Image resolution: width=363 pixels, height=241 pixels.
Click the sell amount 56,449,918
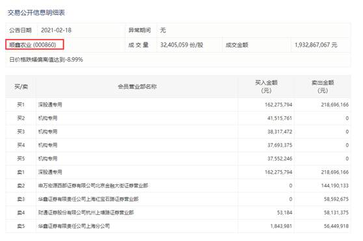coord(336,226)
